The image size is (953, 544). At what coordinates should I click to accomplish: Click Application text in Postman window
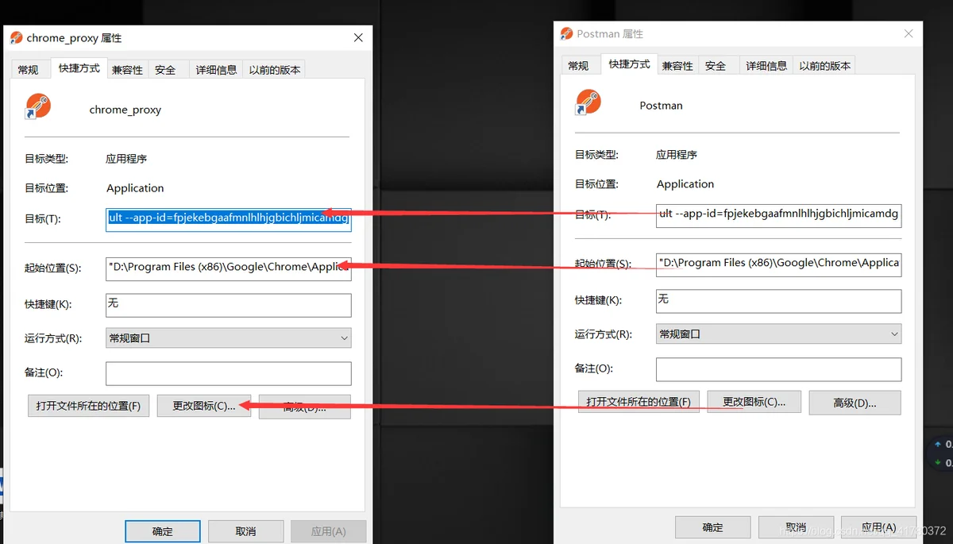[x=685, y=184]
